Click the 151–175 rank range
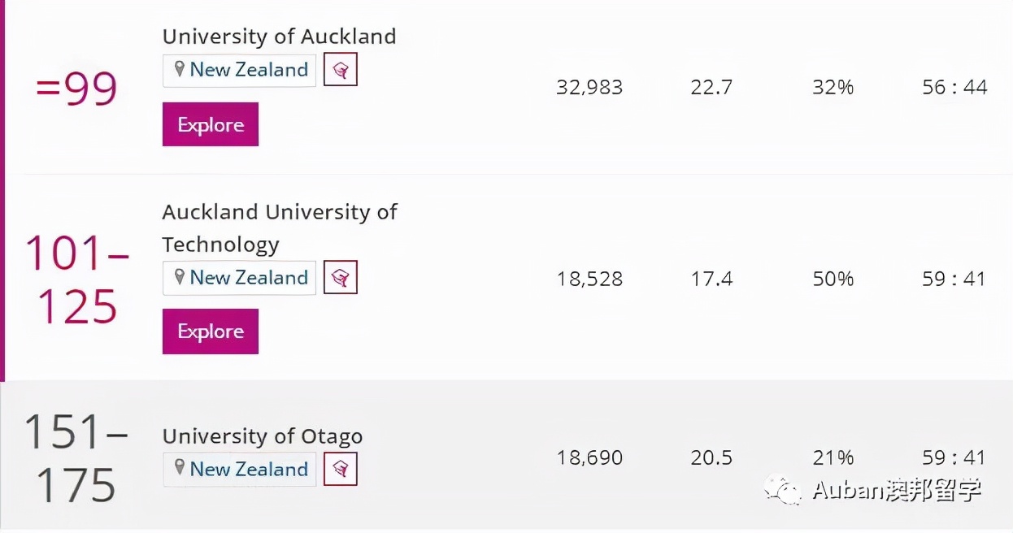The height and width of the screenshot is (533, 1013). (x=76, y=459)
